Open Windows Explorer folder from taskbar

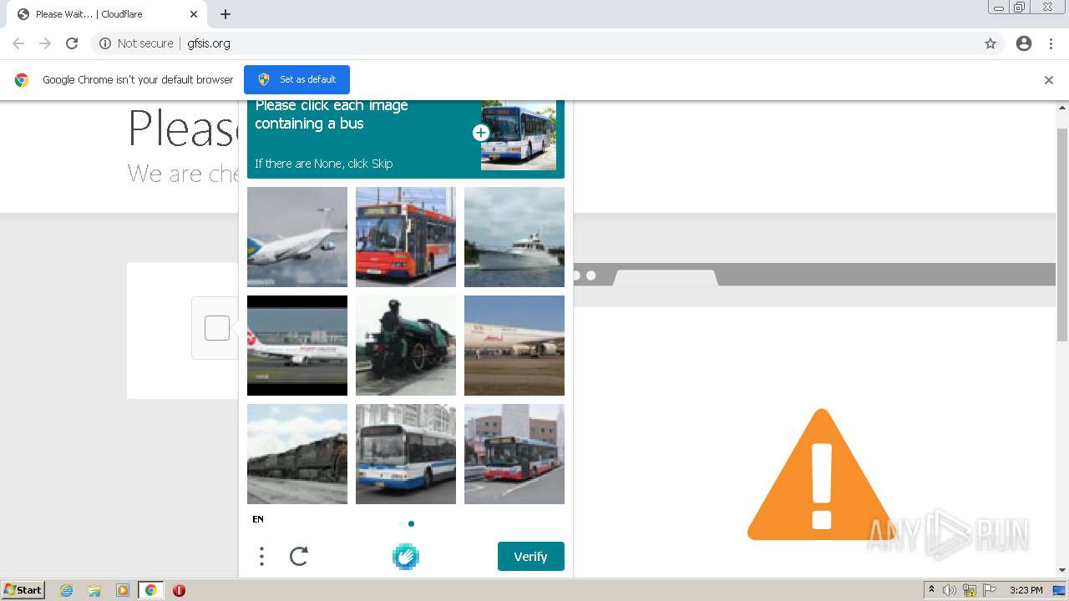(x=94, y=590)
